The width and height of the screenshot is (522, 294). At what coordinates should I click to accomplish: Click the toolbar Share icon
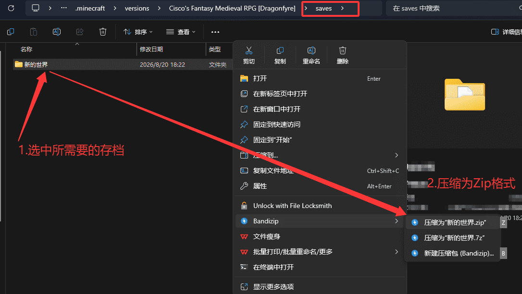coord(80,32)
